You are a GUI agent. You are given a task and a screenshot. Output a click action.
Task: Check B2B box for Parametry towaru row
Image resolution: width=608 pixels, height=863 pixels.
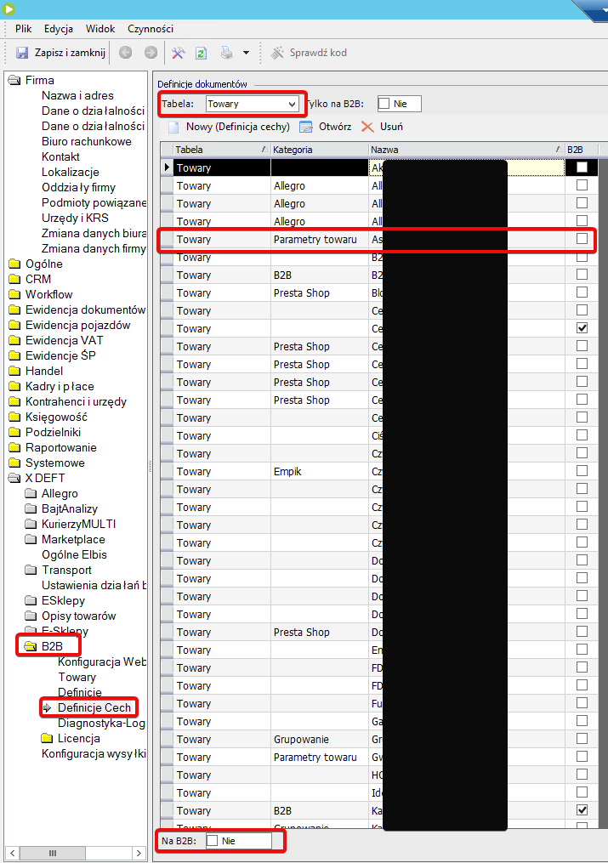pyautogui.click(x=582, y=239)
